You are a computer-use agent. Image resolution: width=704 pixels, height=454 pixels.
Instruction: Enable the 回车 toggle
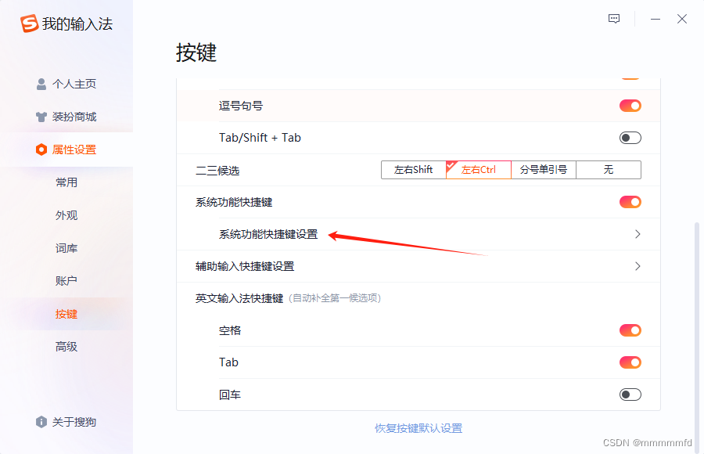click(630, 395)
